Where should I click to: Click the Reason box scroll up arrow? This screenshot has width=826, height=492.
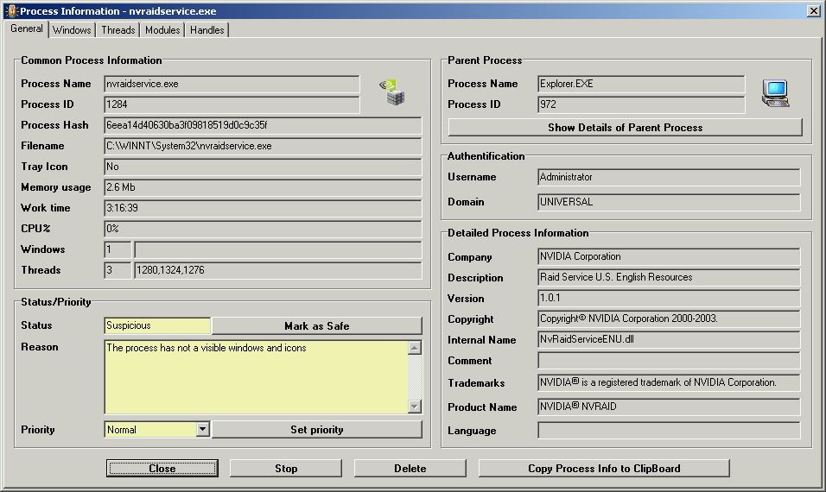[415, 348]
